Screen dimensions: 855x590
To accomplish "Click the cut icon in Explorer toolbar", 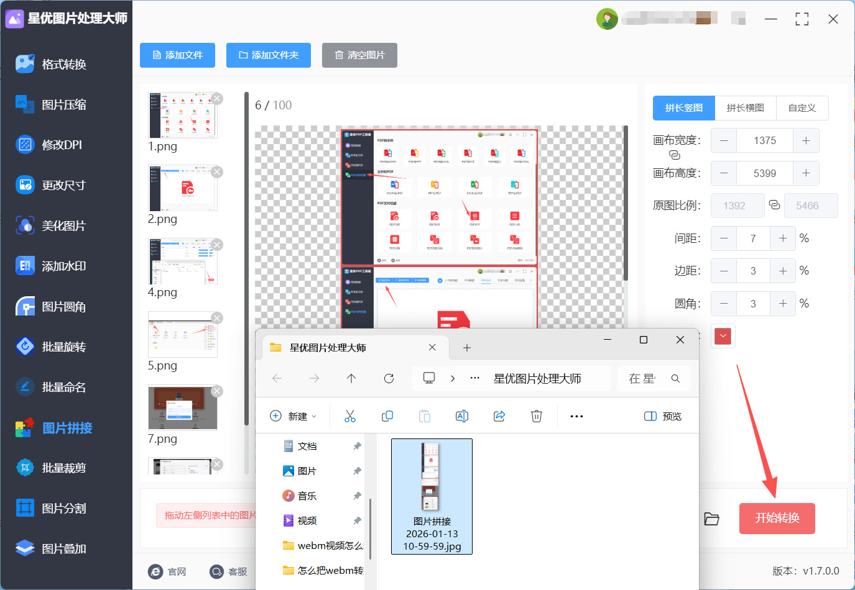I will [350, 416].
